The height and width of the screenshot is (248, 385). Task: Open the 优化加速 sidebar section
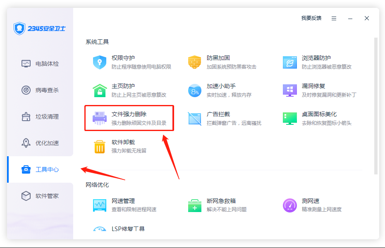click(41, 143)
